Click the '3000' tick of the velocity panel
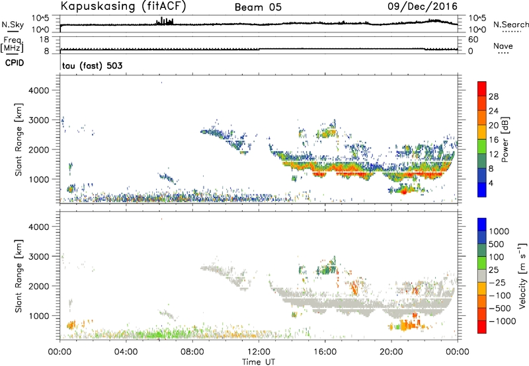The height and width of the screenshot is (366, 529). coord(39,256)
